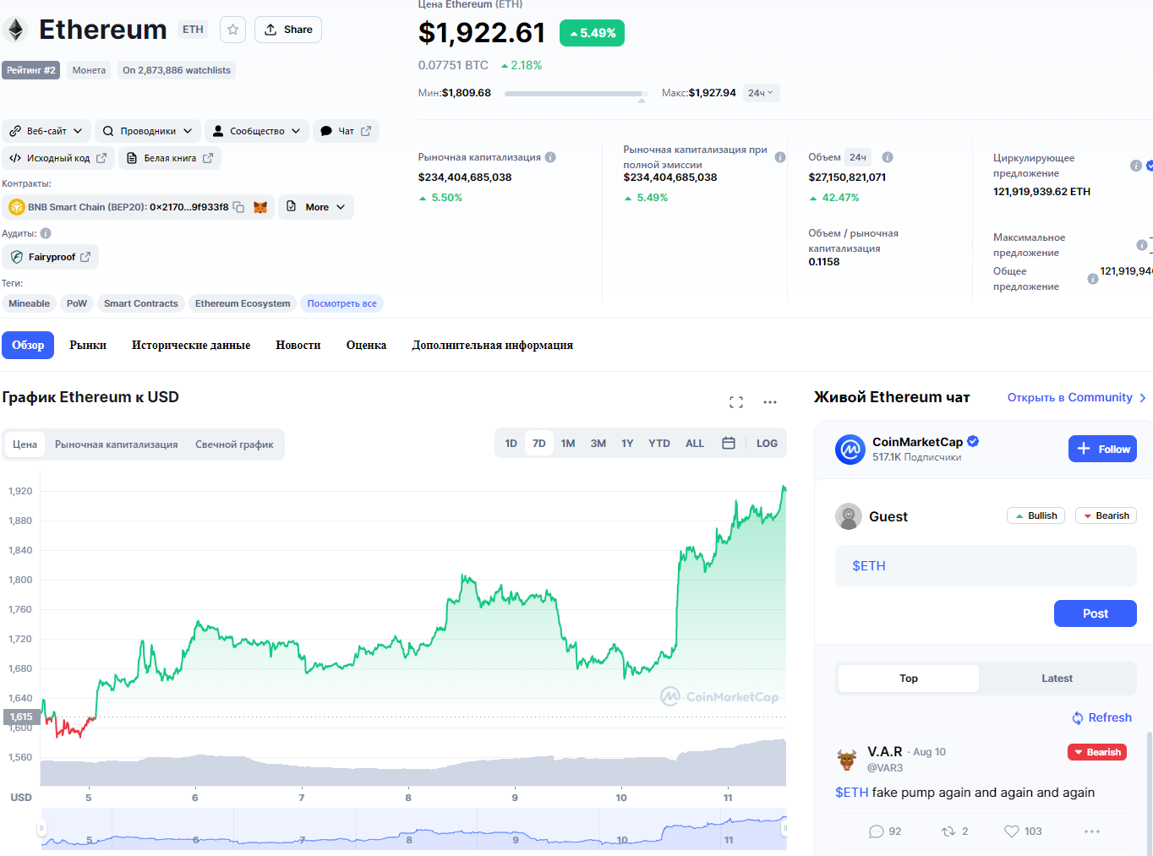Open the chart three-dots options menu
This screenshot has height=856, width=1153.
[x=769, y=402]
